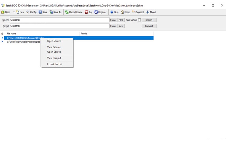
Task: Click the Files button
Action: point(121,20)
